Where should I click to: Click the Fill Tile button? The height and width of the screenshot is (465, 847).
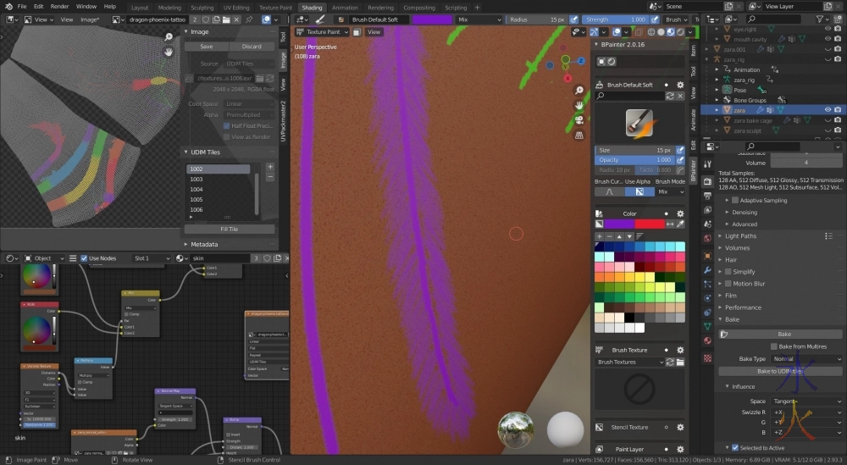(229, 229)
